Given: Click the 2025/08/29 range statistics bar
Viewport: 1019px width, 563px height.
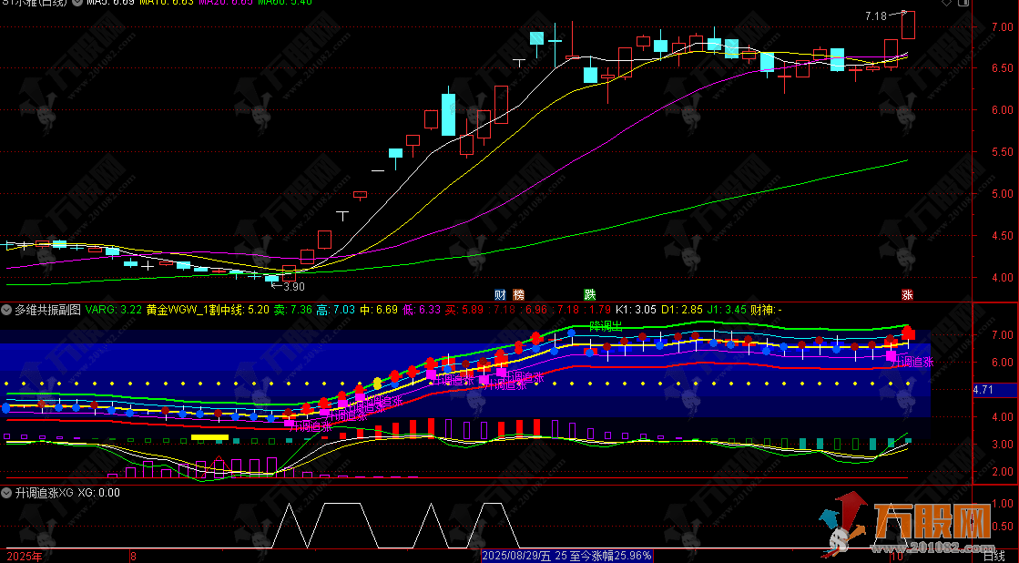Looking at the screenshot, I should 566,556.
